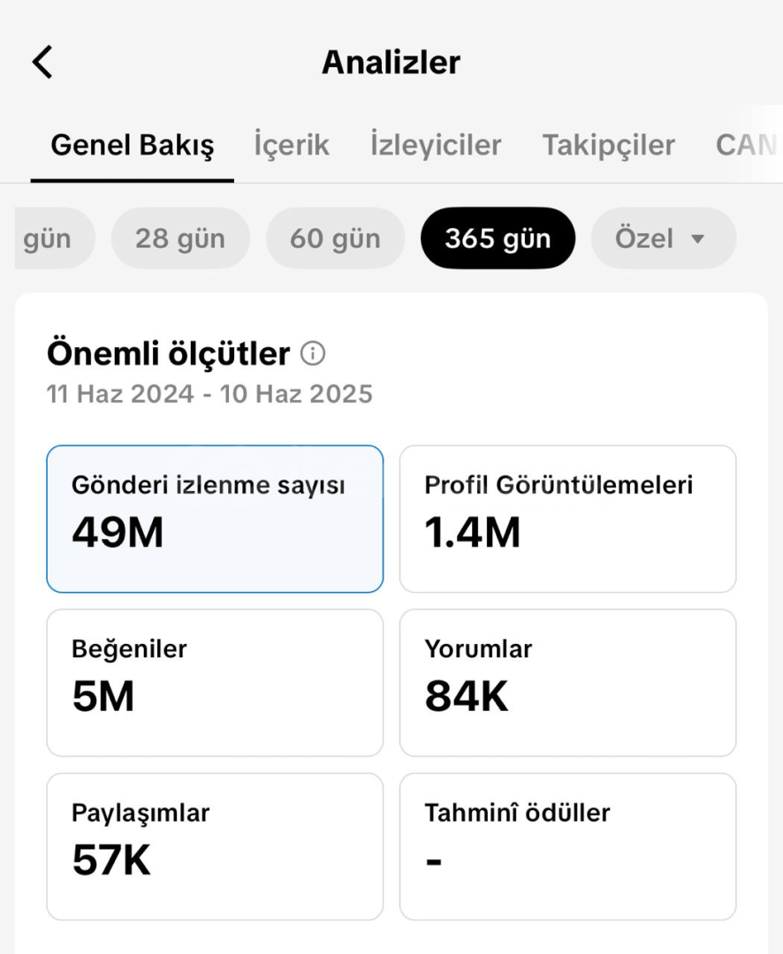Tap the back arrow icon

42,62
